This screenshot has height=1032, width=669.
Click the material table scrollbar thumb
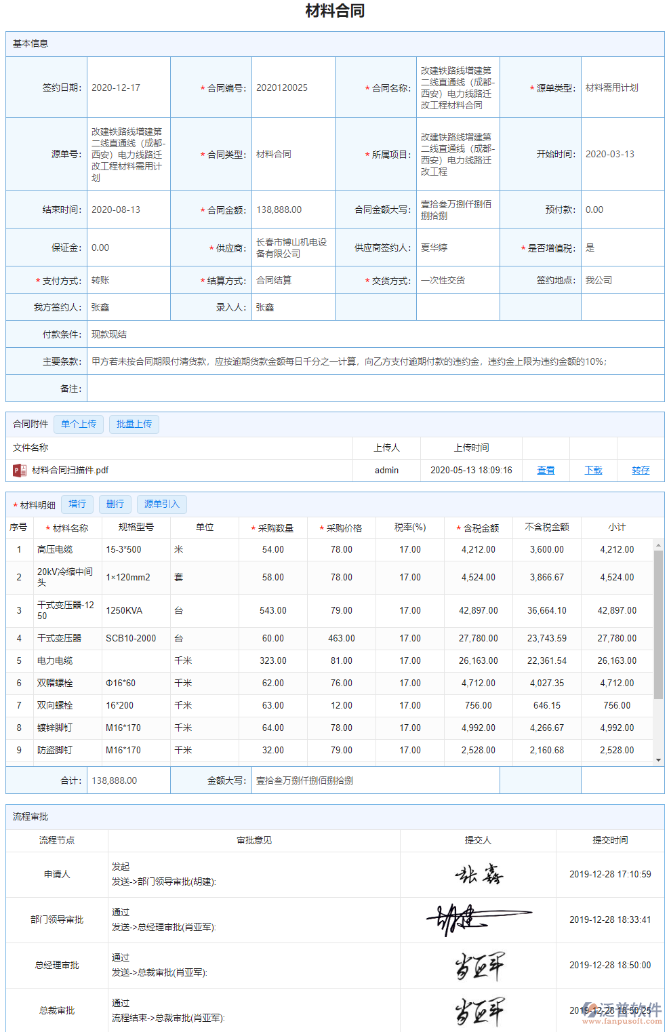(657, 624)
